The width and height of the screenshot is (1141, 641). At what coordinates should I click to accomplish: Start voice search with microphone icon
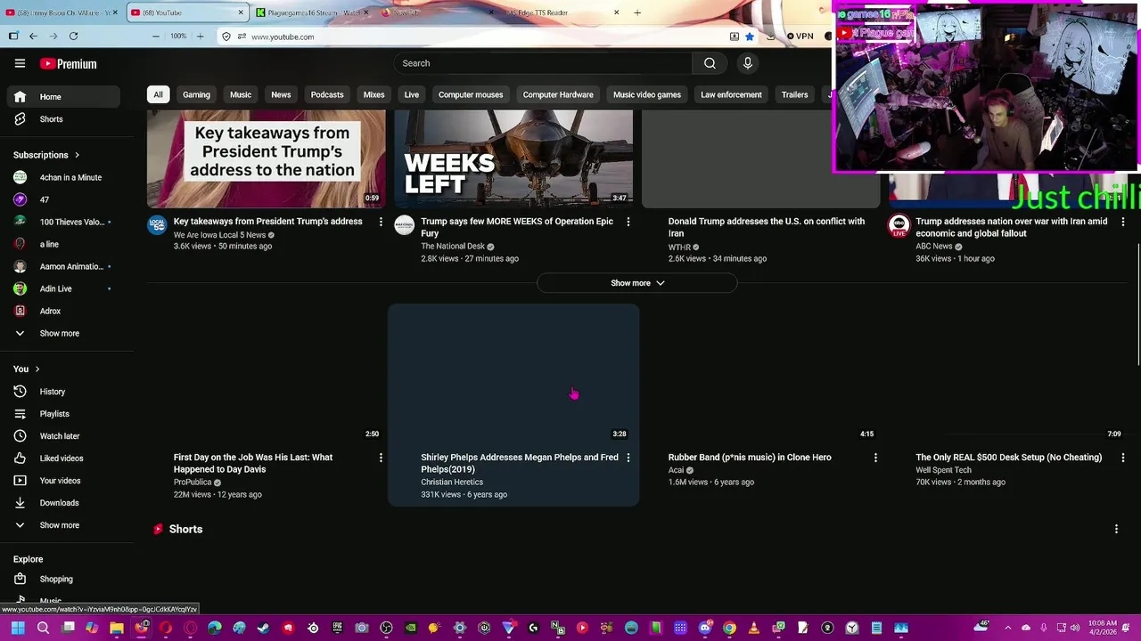coord(748,63)
